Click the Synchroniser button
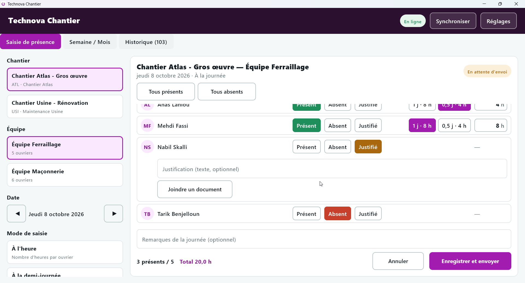The width and height of the screenshot is (525, 283). click(453, 21)
